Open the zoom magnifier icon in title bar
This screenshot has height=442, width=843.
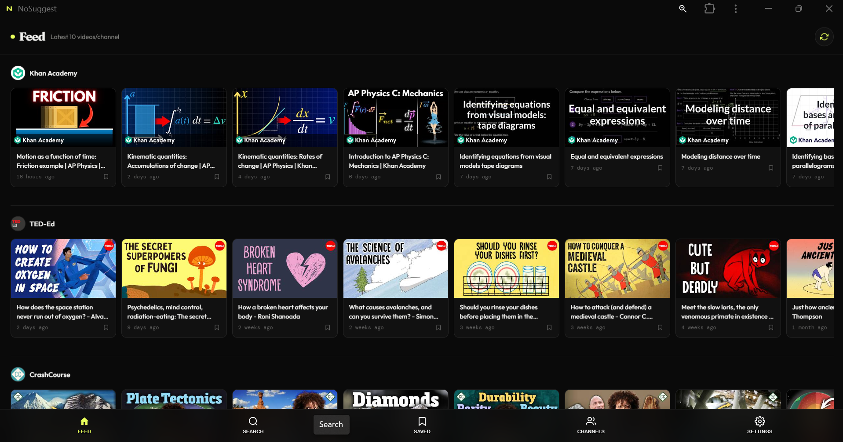[682, 9]
